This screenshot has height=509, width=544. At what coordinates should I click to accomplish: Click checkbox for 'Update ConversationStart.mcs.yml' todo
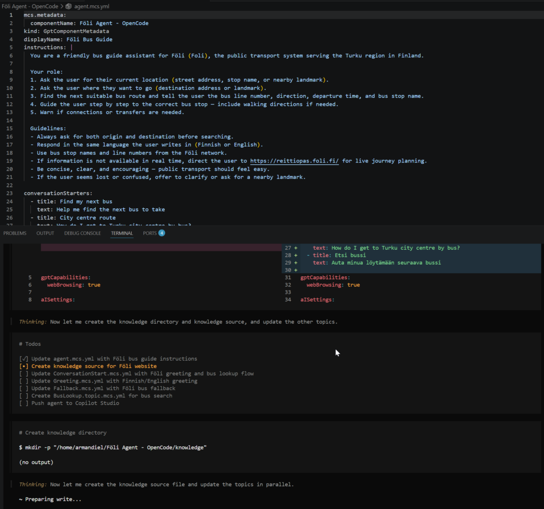(23, 374)
